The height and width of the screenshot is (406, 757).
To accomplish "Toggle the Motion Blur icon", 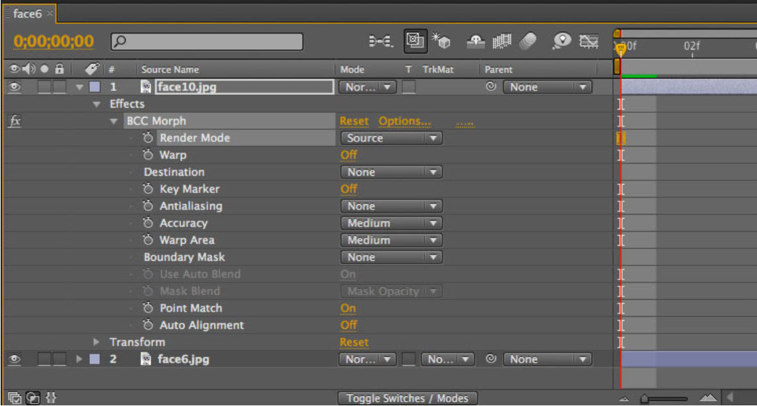I will click(x=527, y=44).
